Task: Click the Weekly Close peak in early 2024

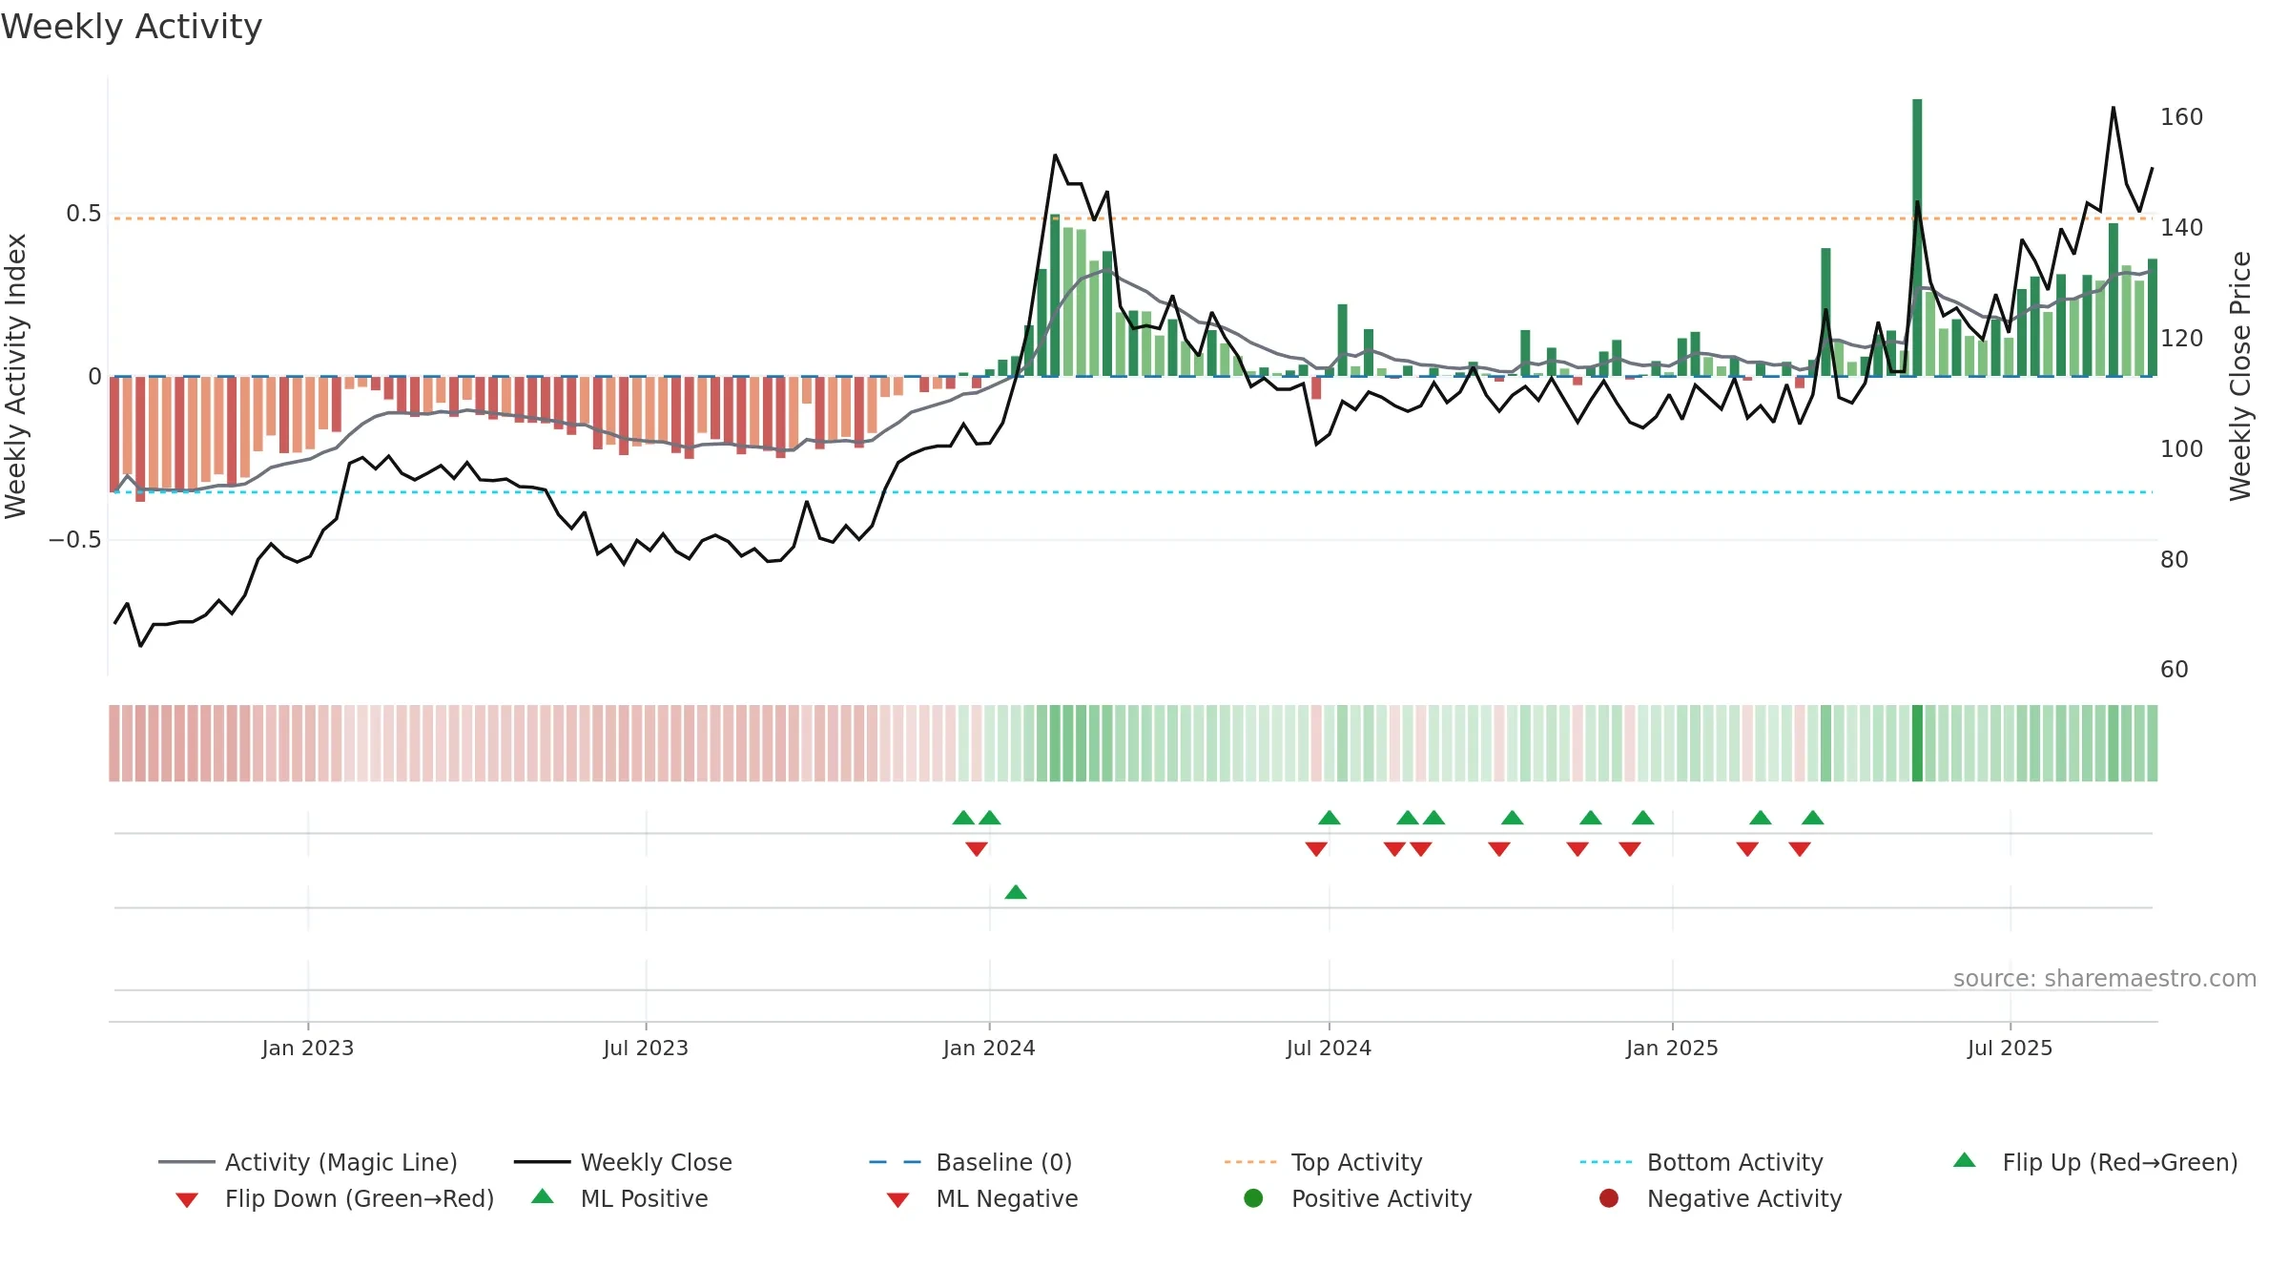Action: pos(1055,155)
